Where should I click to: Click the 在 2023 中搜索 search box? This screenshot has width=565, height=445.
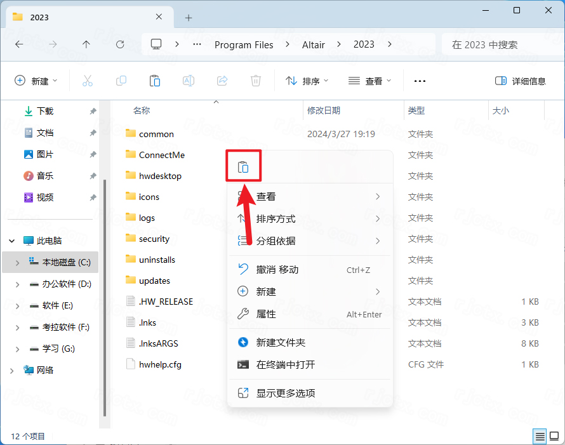click(495, 44)
